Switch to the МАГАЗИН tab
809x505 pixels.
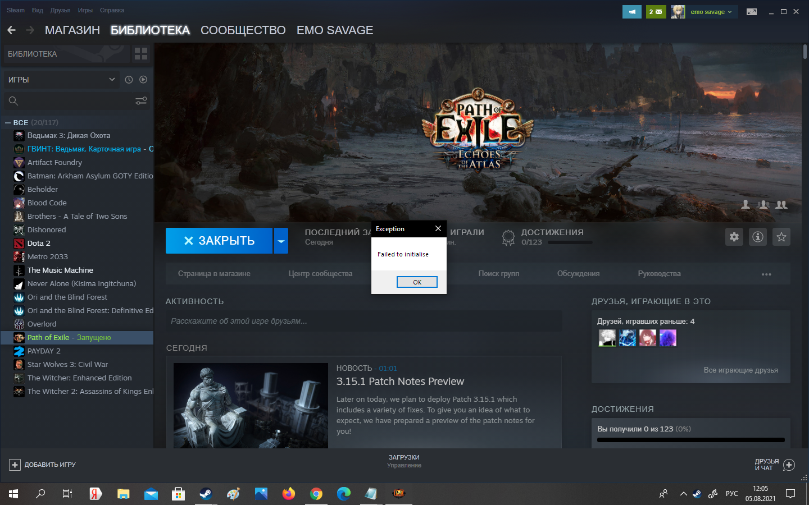72,30
